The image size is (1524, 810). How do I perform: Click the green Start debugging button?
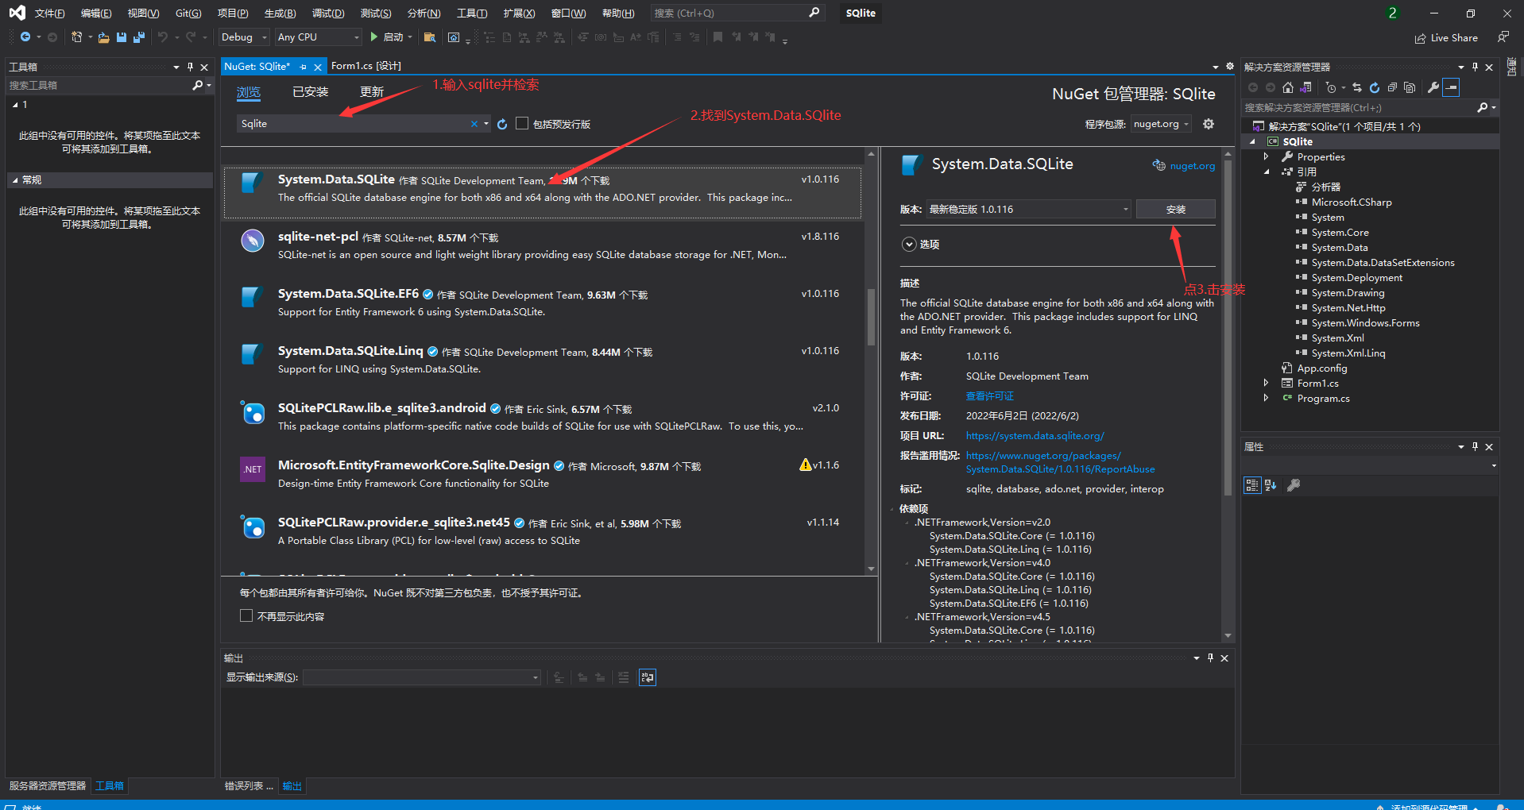[374, 37]
